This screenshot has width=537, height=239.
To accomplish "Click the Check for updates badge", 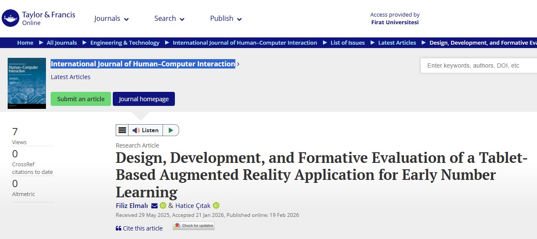I will point(194,226).
